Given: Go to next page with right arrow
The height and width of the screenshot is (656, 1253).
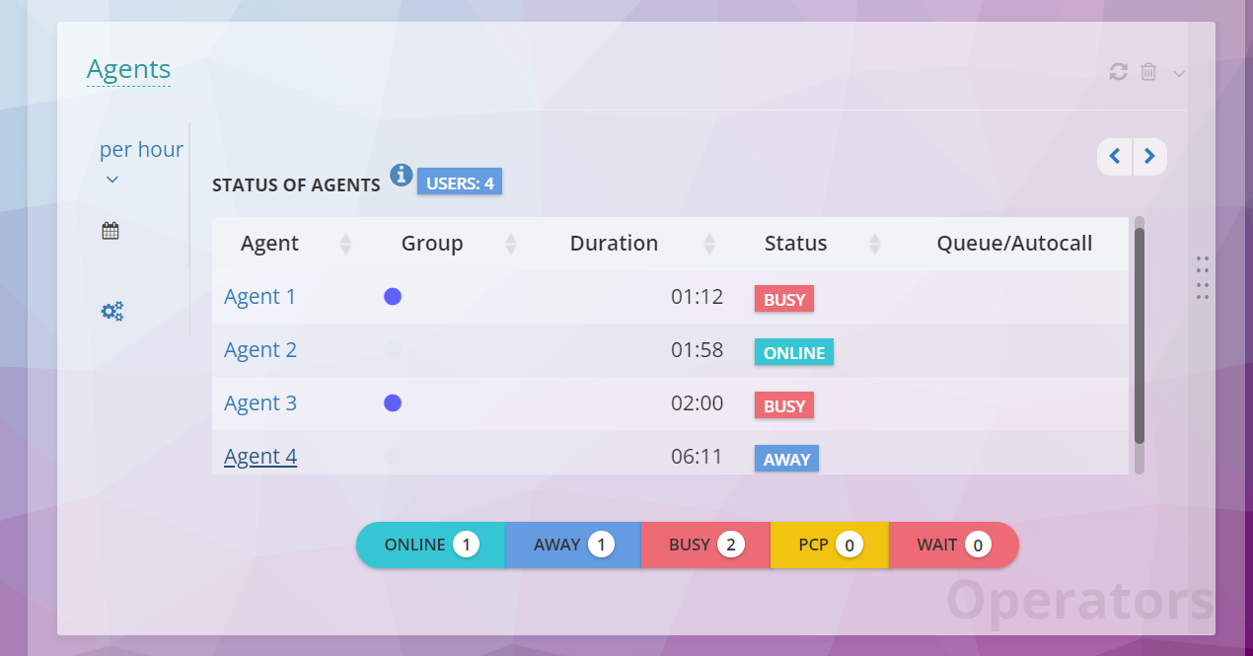Looking at the screenshot, I should 1149,156.
